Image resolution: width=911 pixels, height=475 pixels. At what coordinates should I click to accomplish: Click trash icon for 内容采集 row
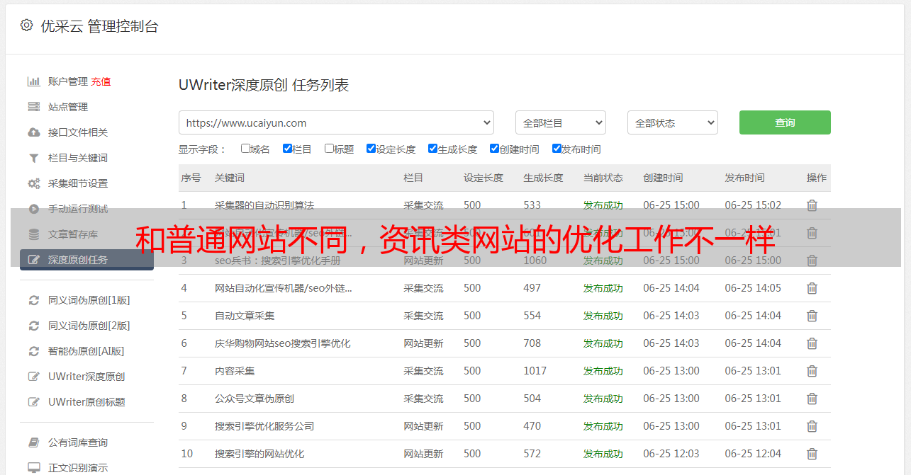pos(812,371)
